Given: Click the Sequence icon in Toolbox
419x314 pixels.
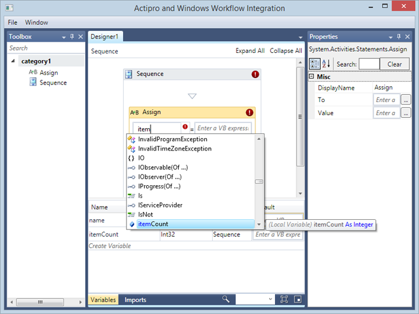Looking at the screenshot, I should click(33, 82).
